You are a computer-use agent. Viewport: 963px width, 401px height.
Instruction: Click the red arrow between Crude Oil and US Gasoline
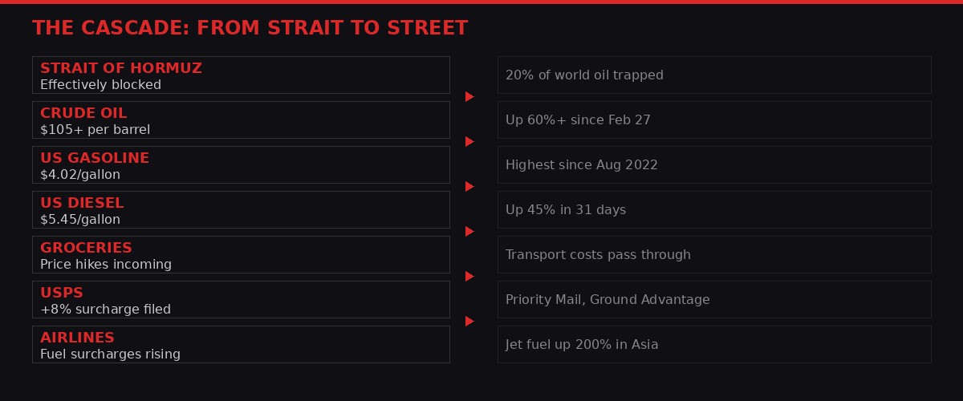469,142
